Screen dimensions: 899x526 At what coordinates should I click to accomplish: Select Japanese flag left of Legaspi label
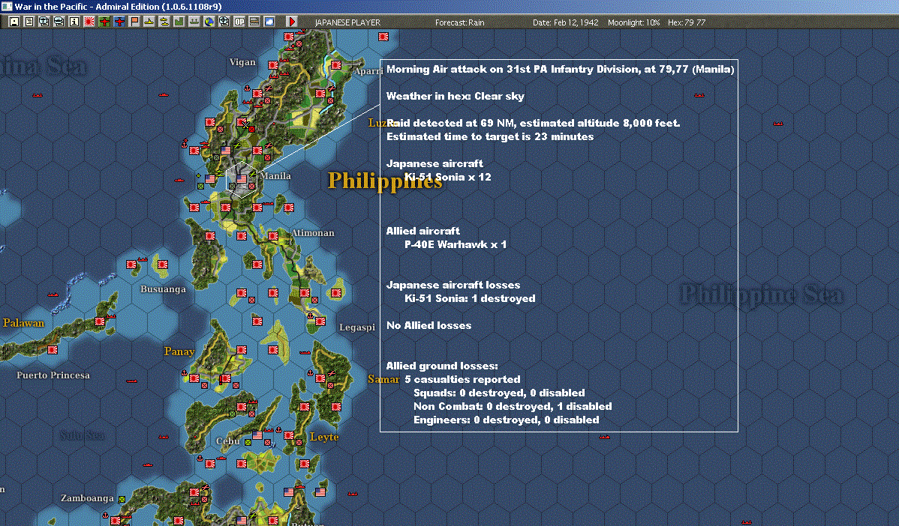tap(320, 321)
